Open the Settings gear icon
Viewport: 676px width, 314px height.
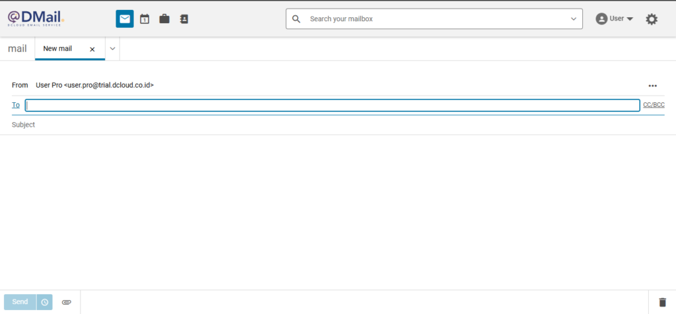coord(652,19)
